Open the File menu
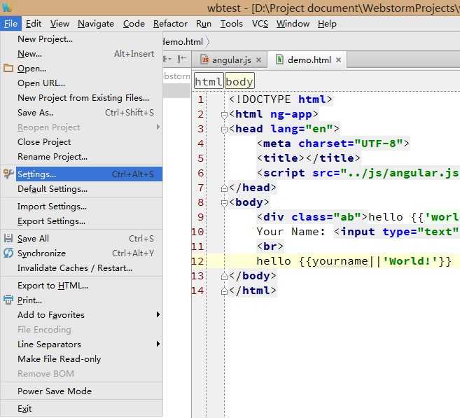 point(11,24)
